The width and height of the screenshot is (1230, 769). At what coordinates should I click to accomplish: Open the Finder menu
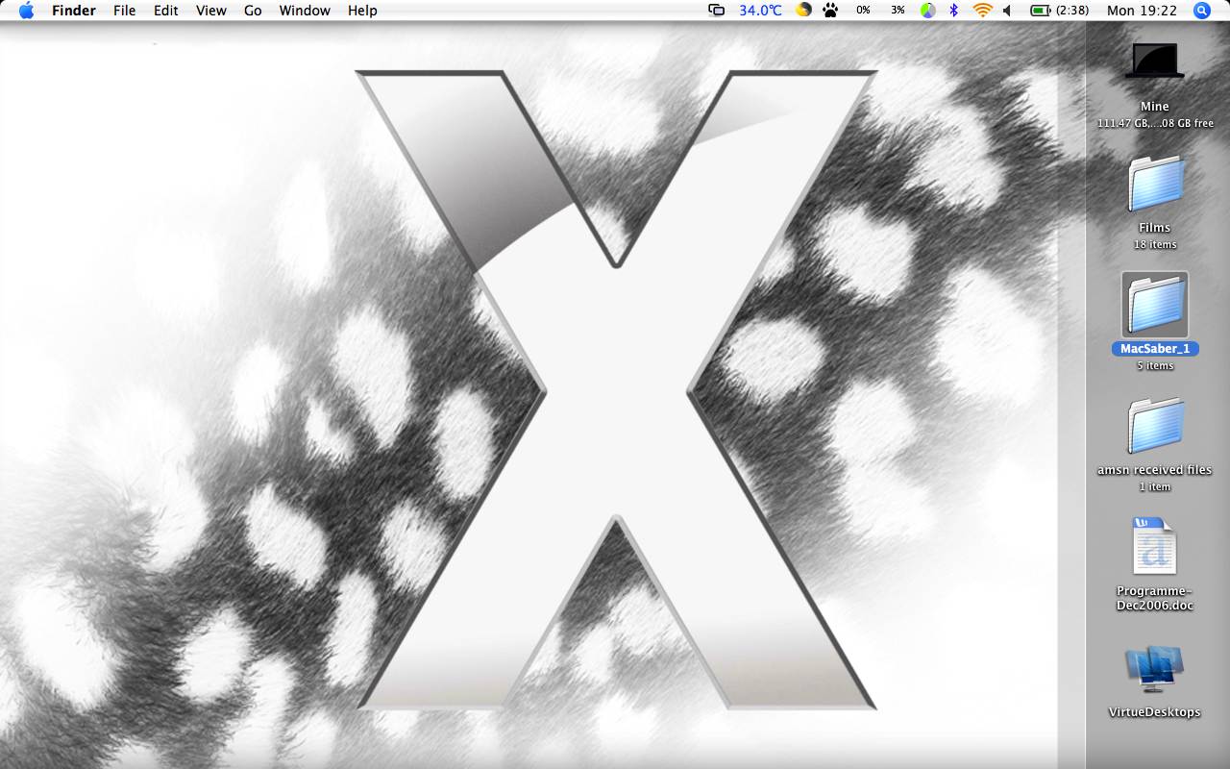(73, 11)
